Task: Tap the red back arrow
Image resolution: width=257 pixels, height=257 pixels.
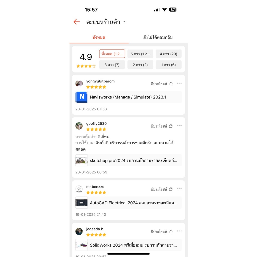Action: pos(77,22)
